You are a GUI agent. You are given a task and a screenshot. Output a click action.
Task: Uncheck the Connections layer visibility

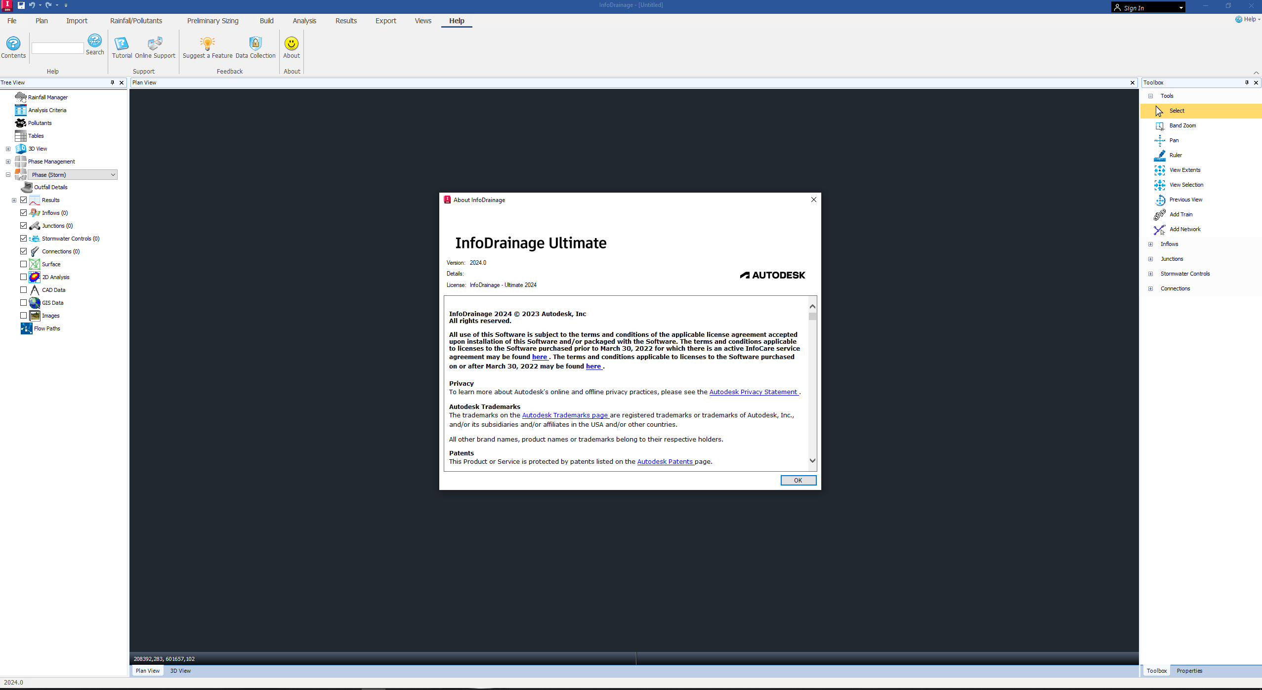pos(23,251)
